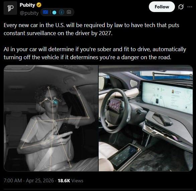This screenshot has height=191, width=196.
Task: Click the 18.6K Views count
Action: (x=71, y=181)
